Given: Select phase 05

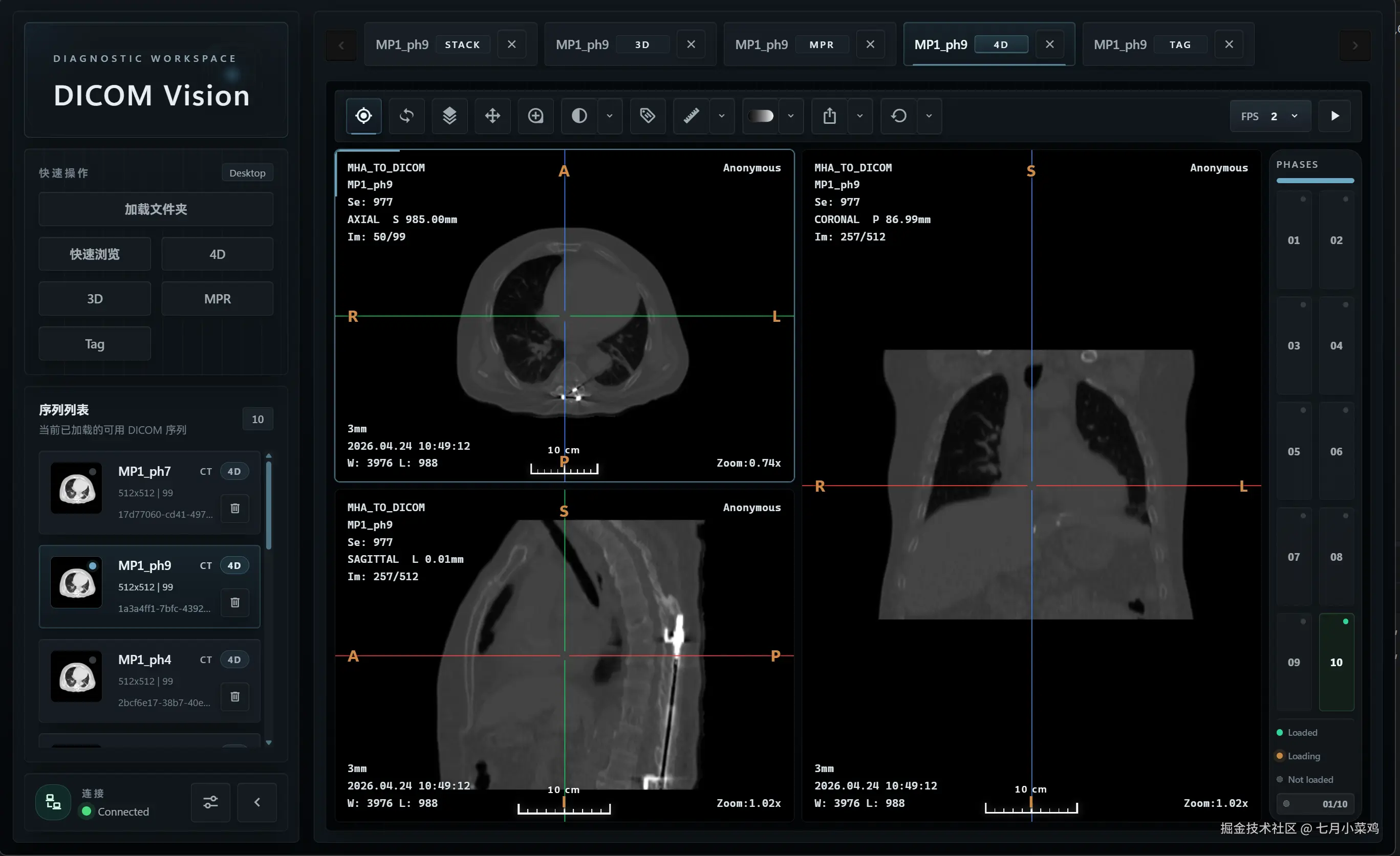Looking at the screenshot, I should click(x=1294, y=452).
